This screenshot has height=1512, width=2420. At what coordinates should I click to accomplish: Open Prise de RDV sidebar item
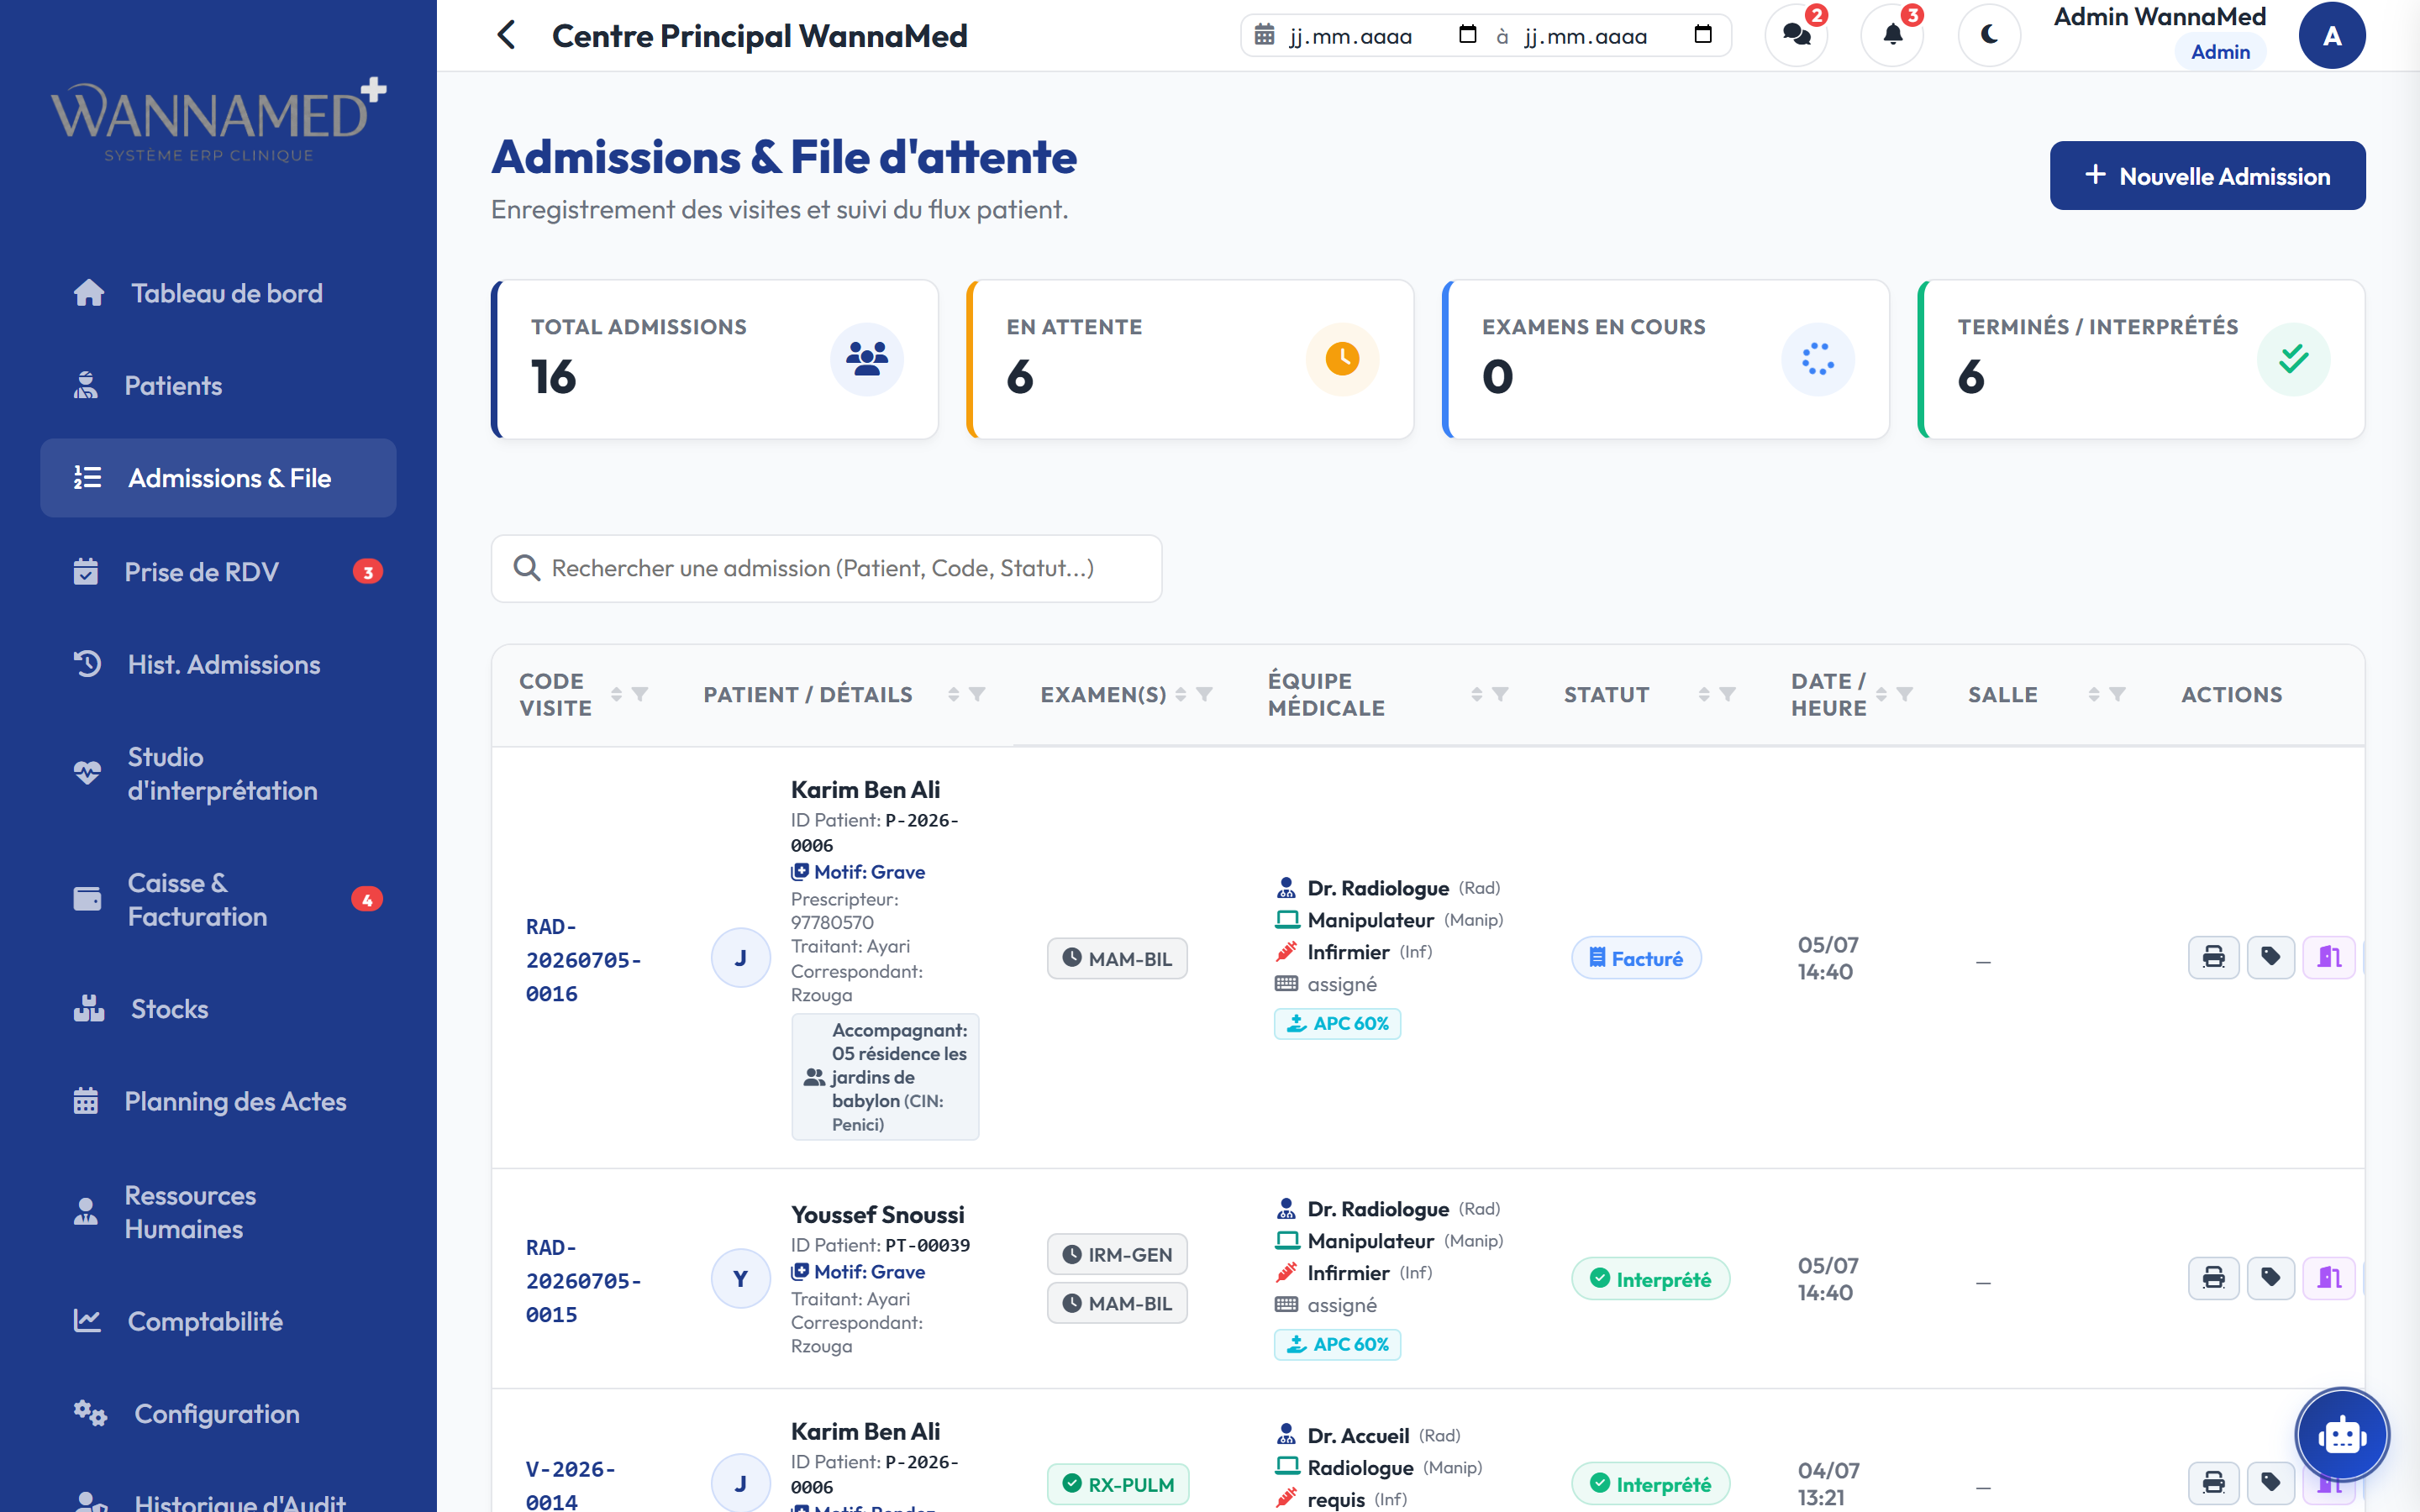(218, 572)
